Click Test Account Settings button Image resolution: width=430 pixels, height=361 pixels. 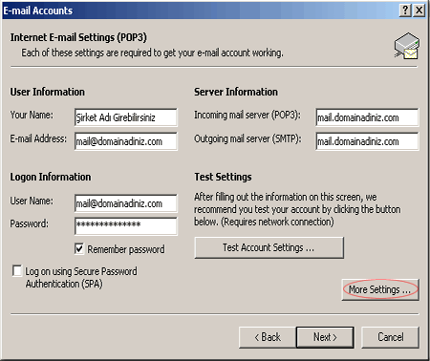(269, 247)
